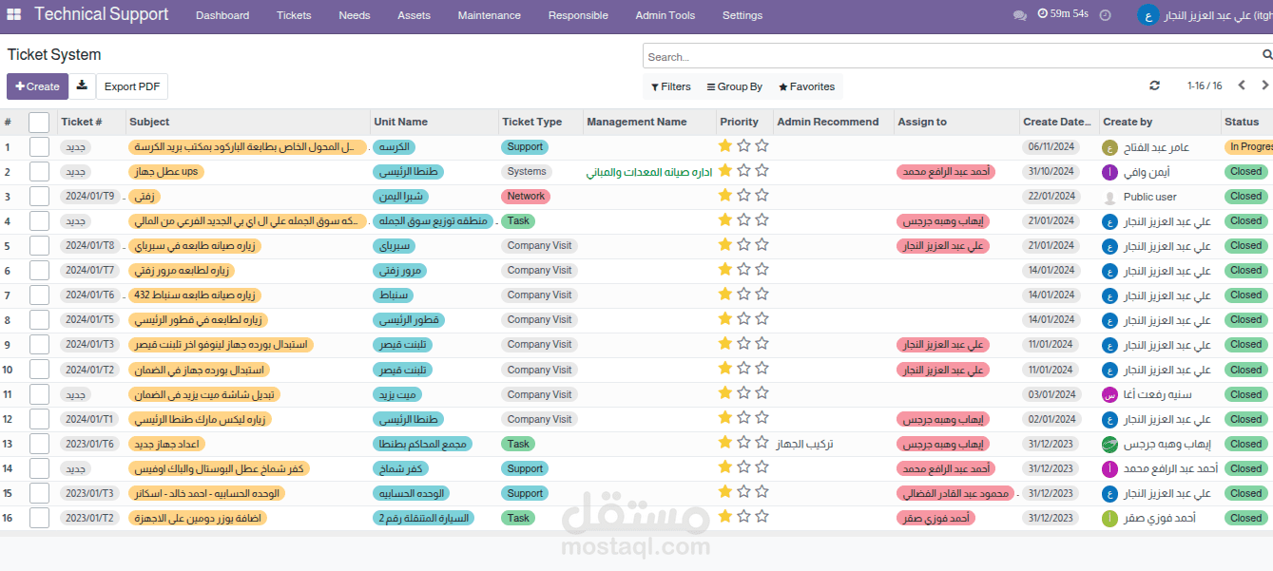This screenshot has width=1273, height=571.
Task: Open the ups عطل جهاز subject
Action: point(164,172)
